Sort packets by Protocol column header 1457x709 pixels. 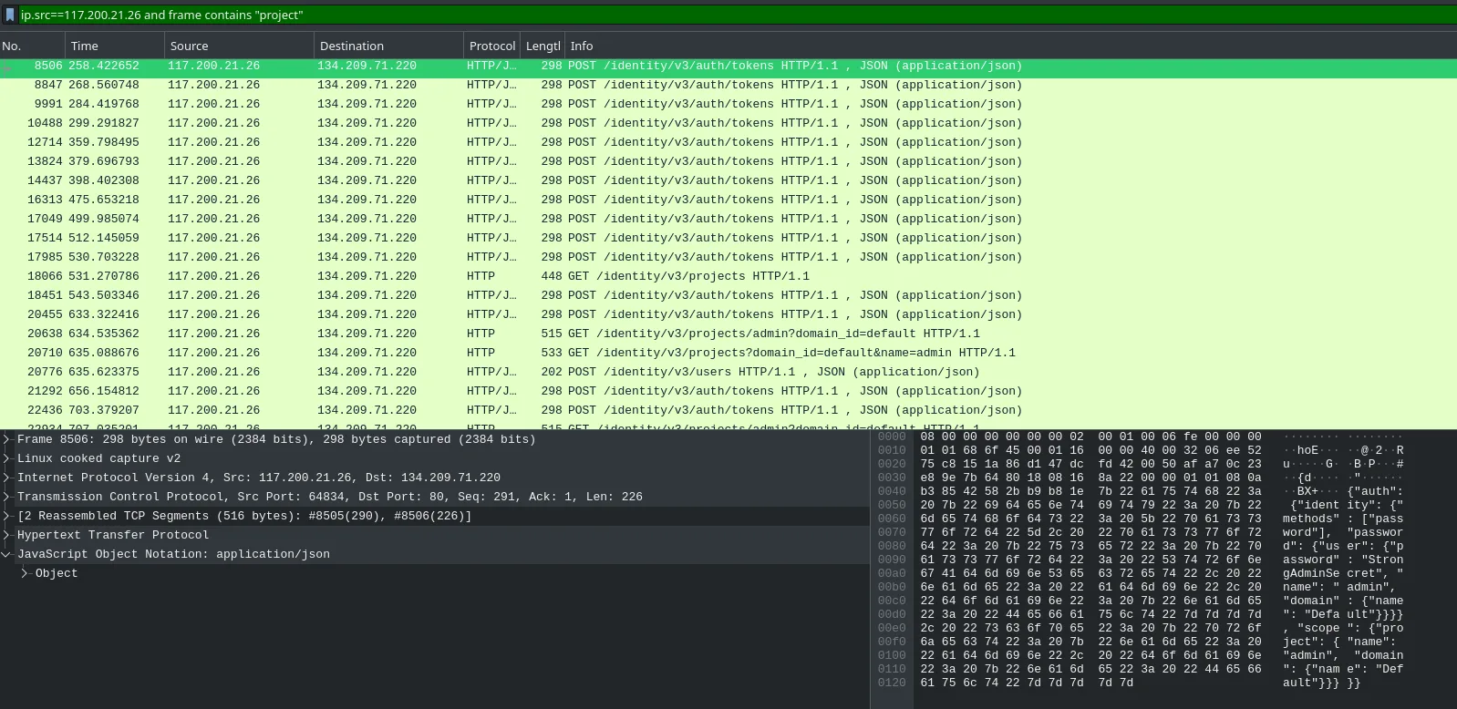click(491, 46)
